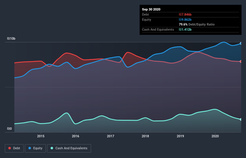Click the Equity endpoint marker for Sep 2020
The image size is (246, 158).
click(x=241, y=43)
